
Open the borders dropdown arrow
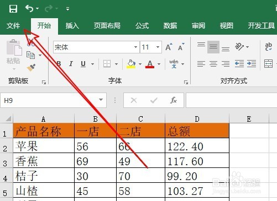click(x=116, y=64)
